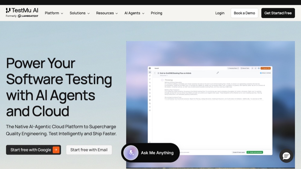Click Start free with Email
Image resolution: width=301 pixels, height=169 pixels.
[x=89, y=150]
